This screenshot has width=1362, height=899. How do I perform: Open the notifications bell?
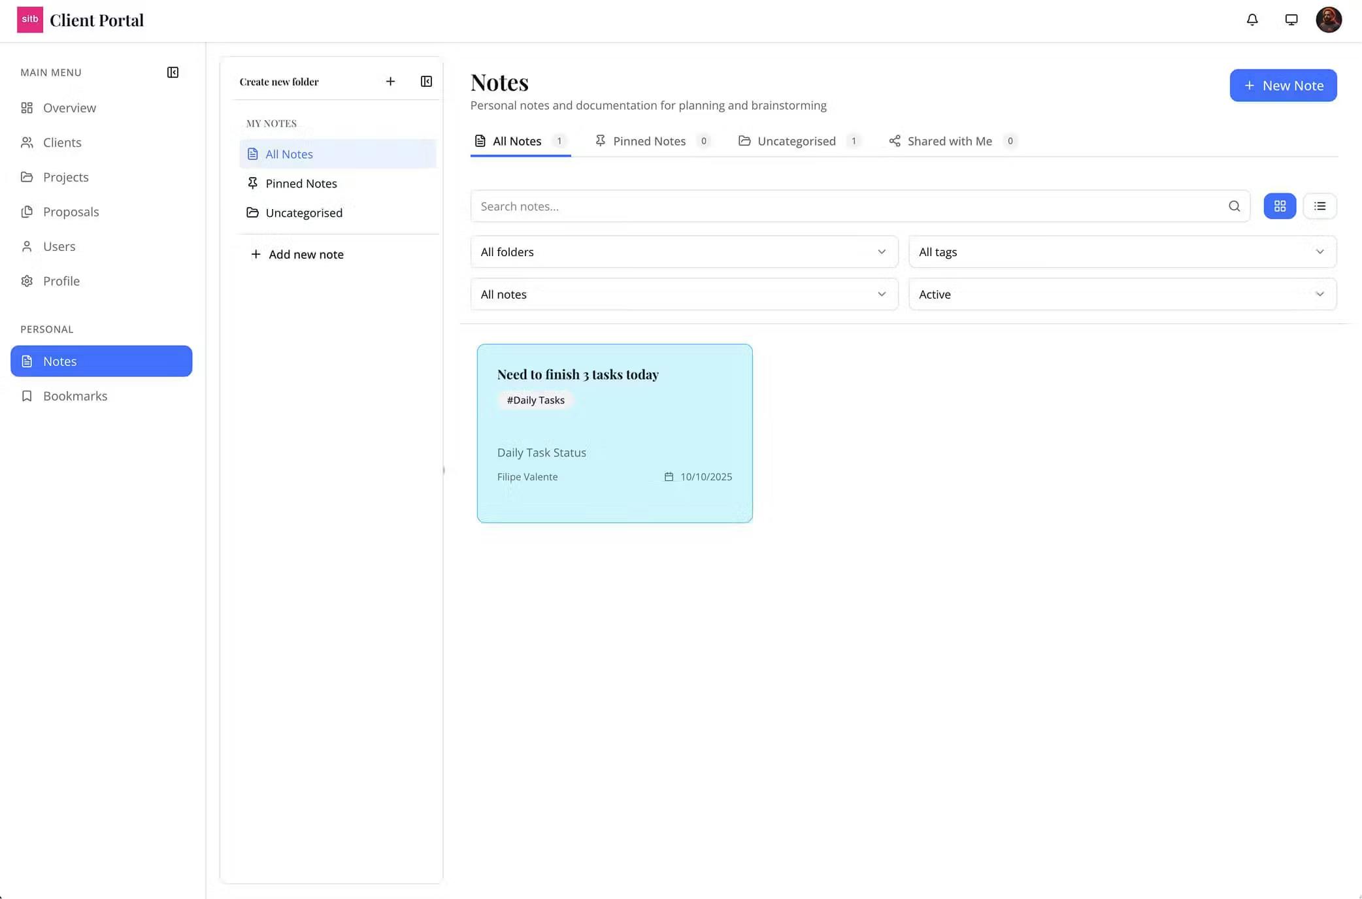pos(1252,20)
